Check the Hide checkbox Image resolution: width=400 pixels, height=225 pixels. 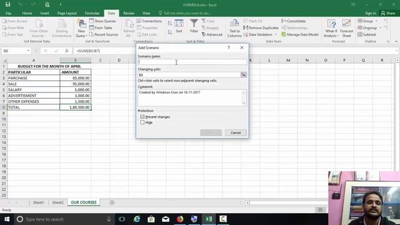point(142,122)
